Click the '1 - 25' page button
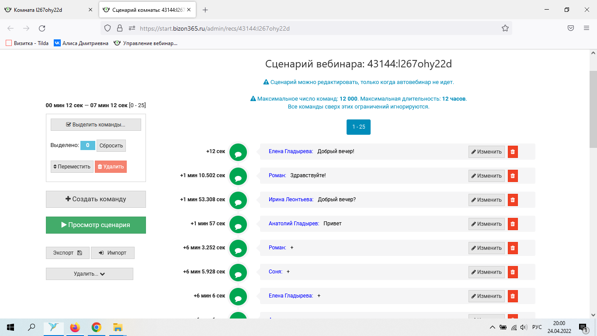 [358, 127]
